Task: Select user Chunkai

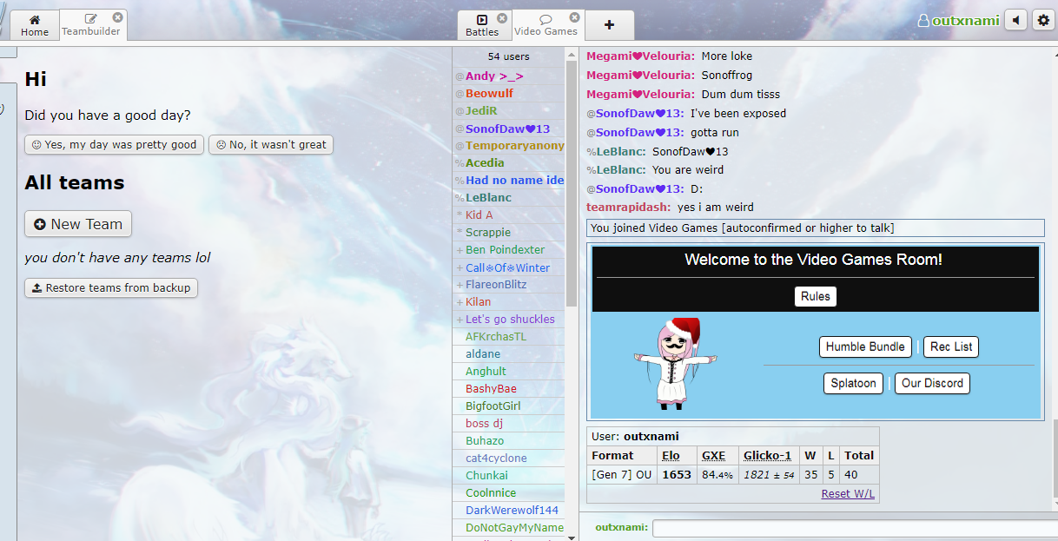Action: click(x=509, y=476)
